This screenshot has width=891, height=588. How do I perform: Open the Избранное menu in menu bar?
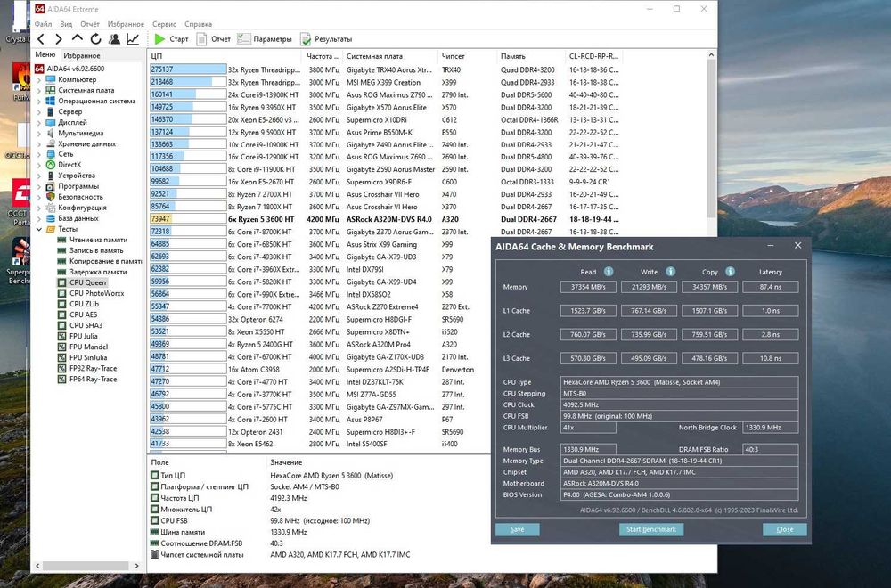[x=126, y=24]
